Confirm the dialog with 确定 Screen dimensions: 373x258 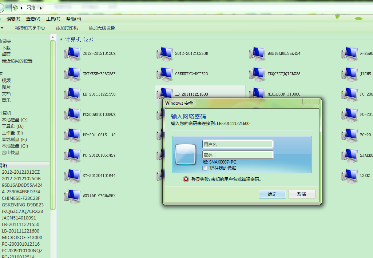[272, 194]
